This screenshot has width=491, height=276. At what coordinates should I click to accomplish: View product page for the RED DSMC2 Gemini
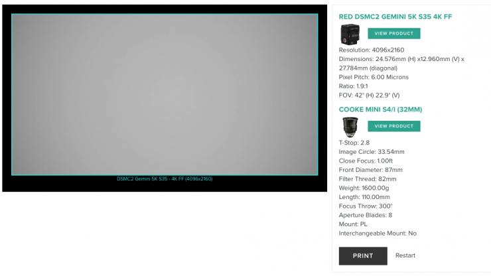(393, 33)
